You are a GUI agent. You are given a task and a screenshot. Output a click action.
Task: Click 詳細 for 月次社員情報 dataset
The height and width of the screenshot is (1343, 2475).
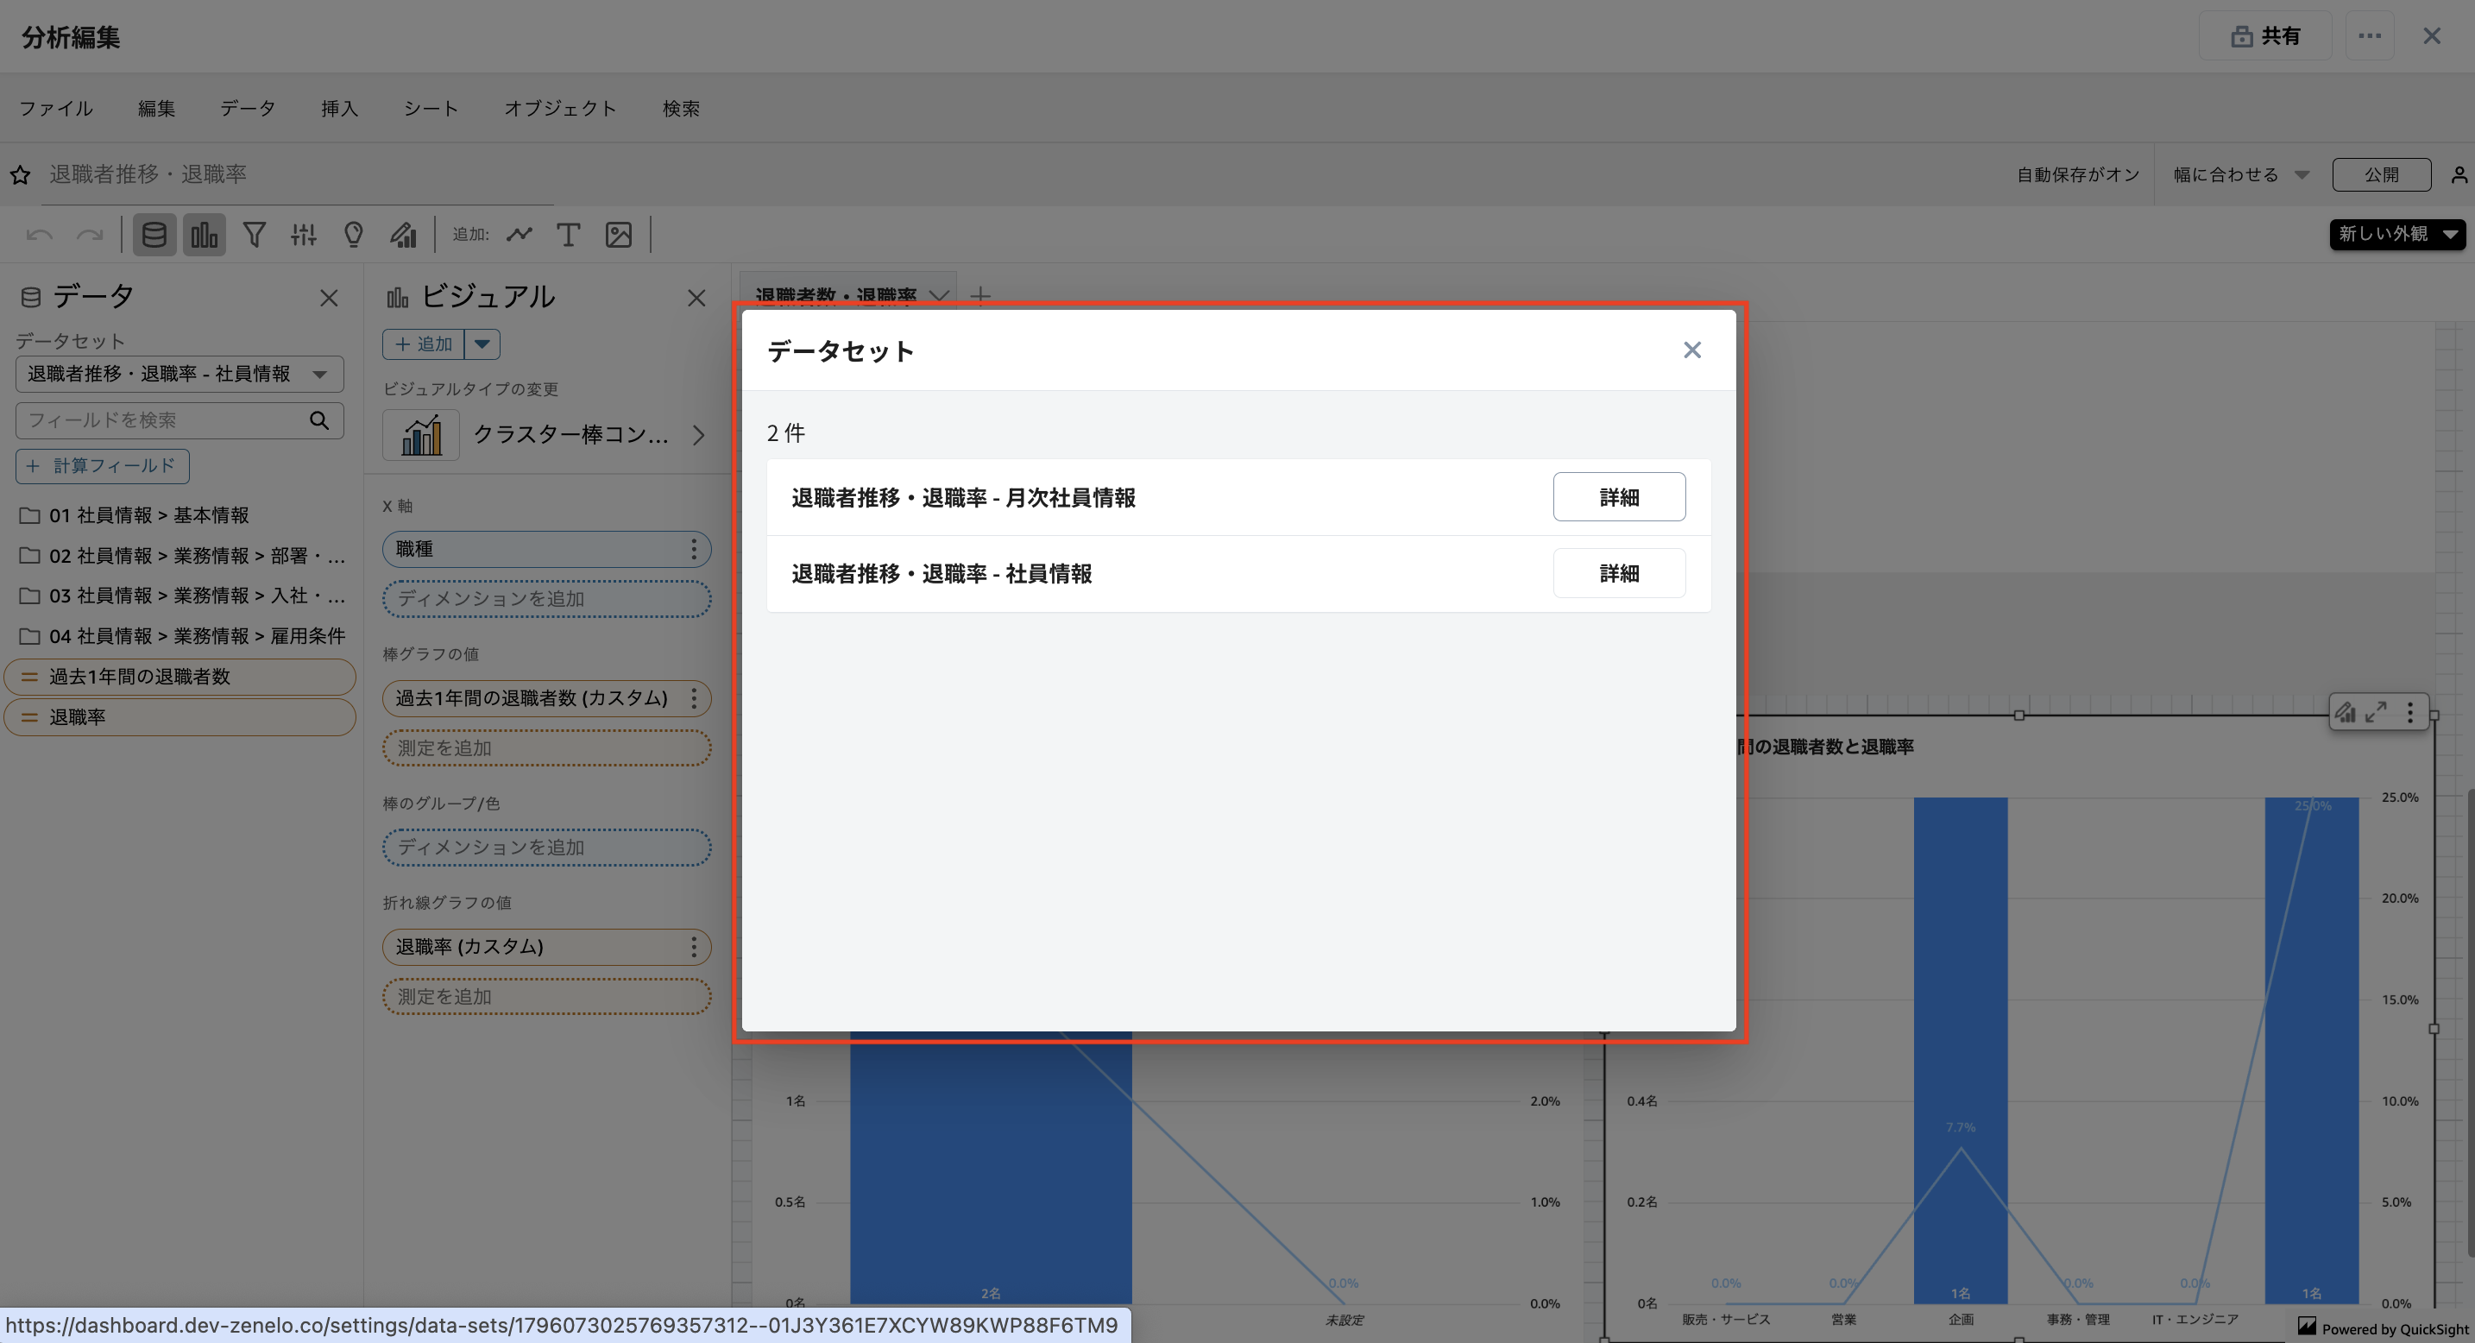1618,496
